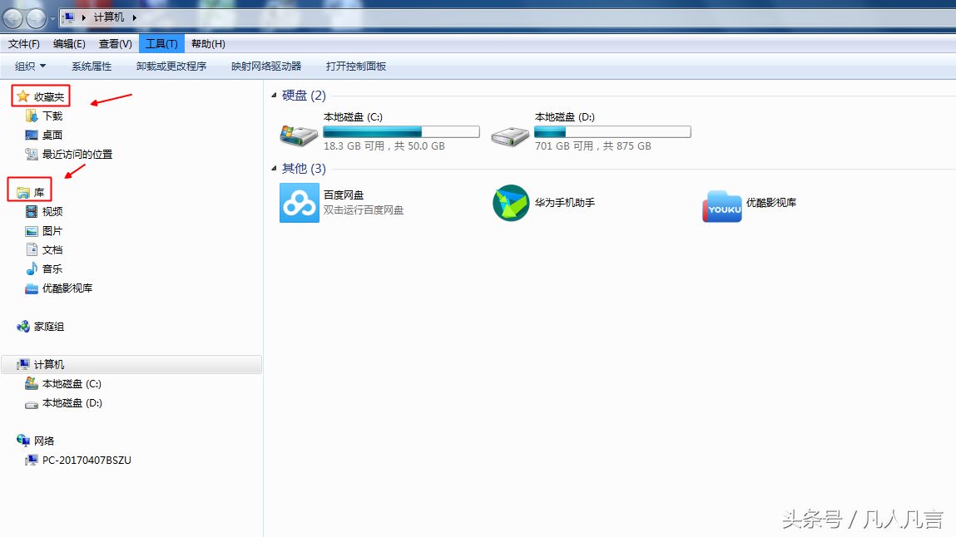
Task: Open the 帮助(H) menu
Action: pos(208,44)
